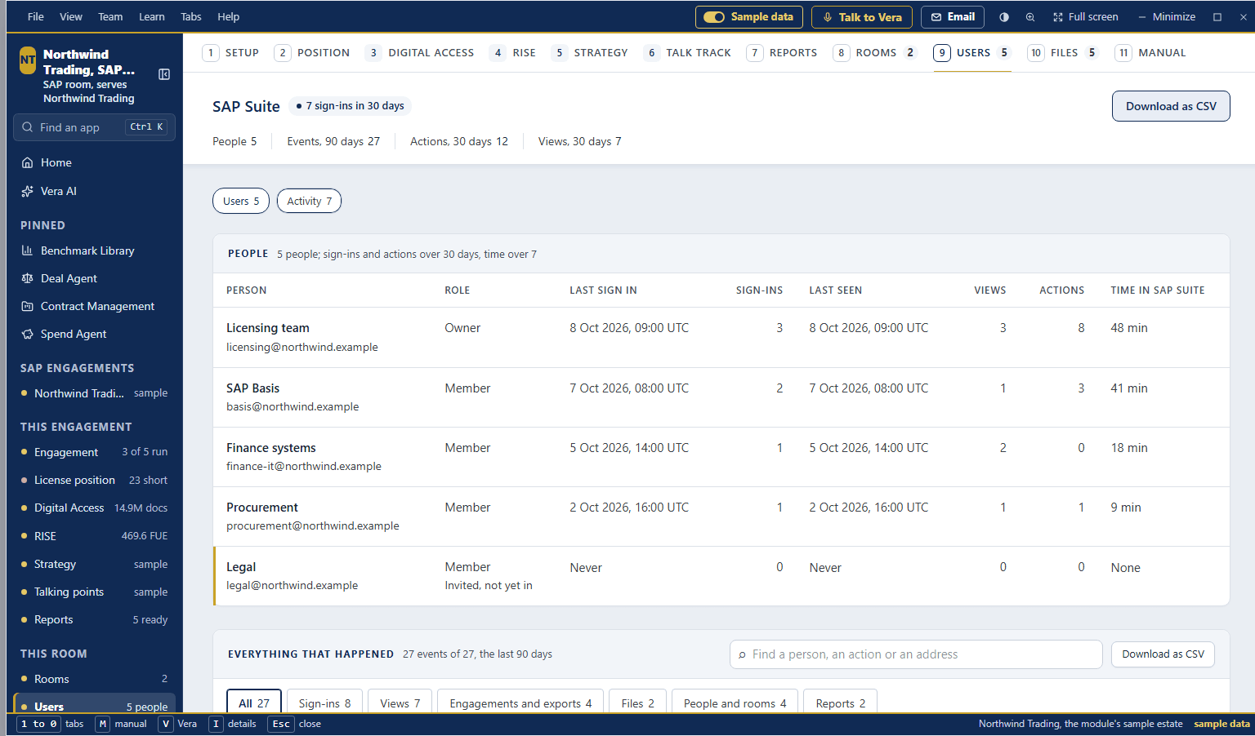Switch to the 7 REPORTS tab
The height and width of the screenshot is (736, 1255).
782,53
